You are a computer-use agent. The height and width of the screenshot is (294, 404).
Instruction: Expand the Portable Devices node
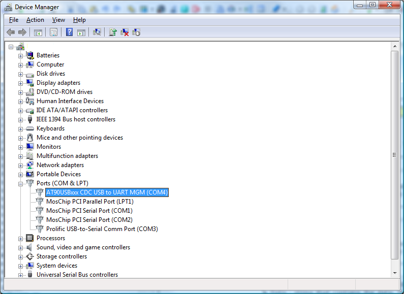(20, 175)
